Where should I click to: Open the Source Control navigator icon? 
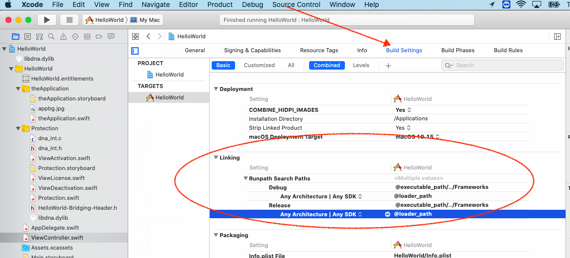pyautogui.click(x=27, y=36)
